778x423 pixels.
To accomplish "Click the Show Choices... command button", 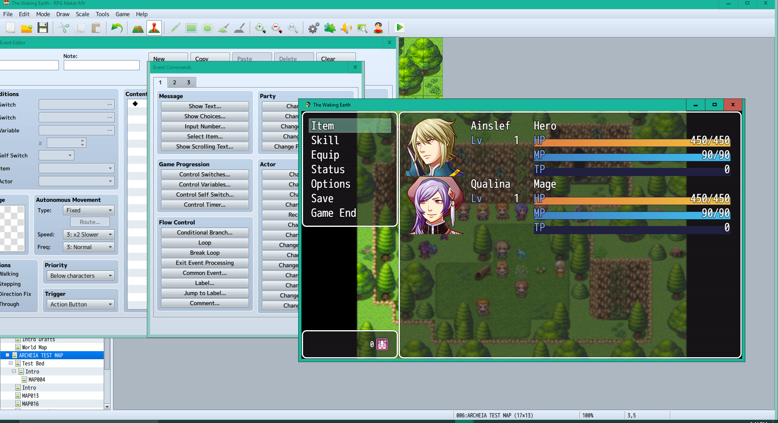I will 205,116.
